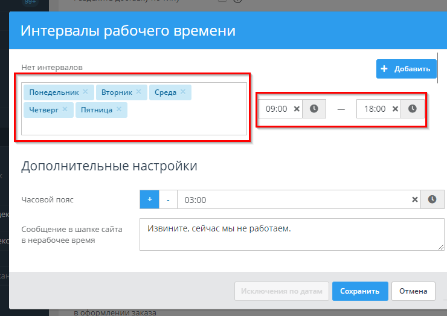Image resolution: width=447 pixels, height=316 pixels.
Task: Open the end time clock picker
Action: tap(412, 109)
